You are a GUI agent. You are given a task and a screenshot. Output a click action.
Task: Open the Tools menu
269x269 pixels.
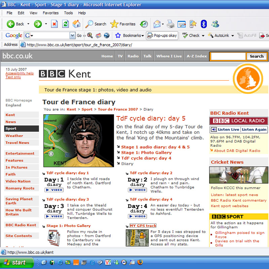pyautogui.click(x=68, y=13)
